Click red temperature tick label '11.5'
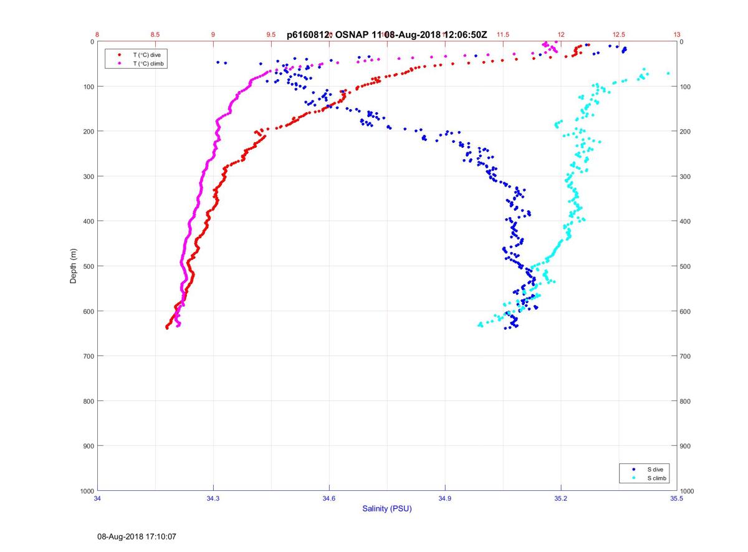 coord(503,35)
